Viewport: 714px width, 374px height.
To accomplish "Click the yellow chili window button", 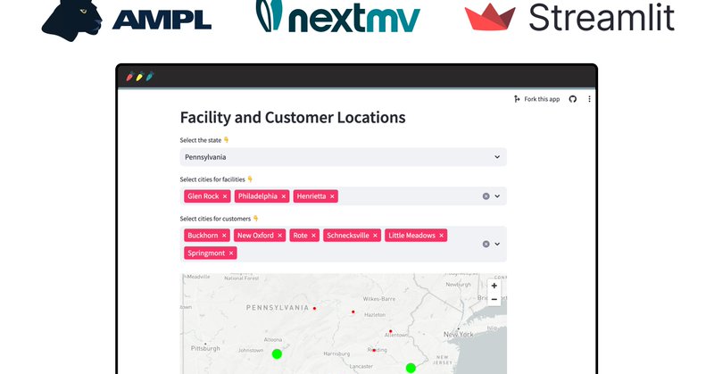I will 140,76.
